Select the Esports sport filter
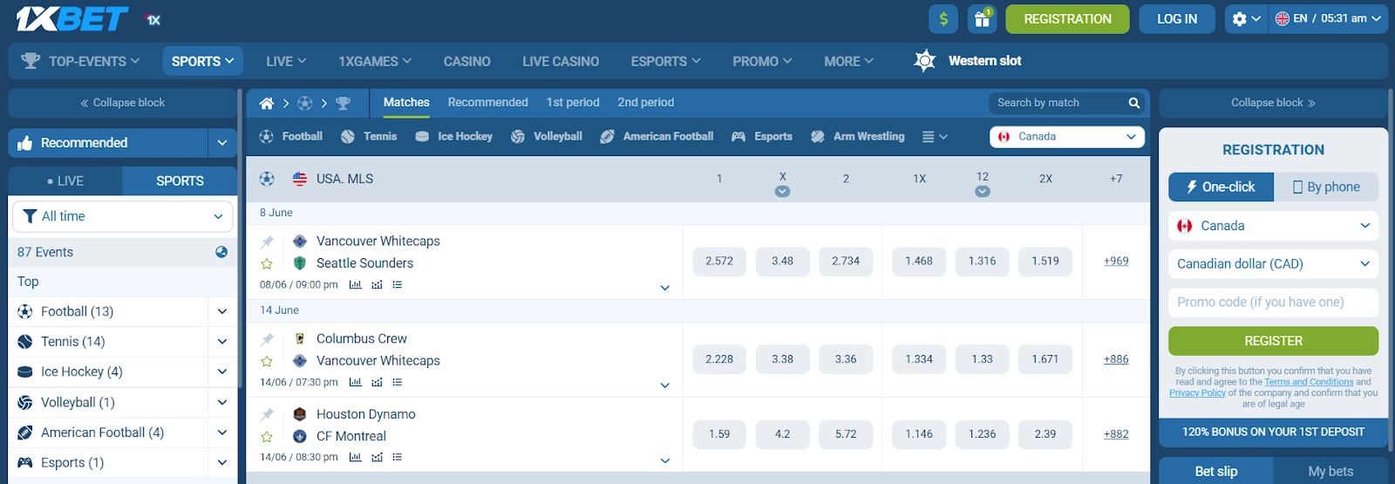This screenshot has height=484, width=1395. [x=762, y=137]
